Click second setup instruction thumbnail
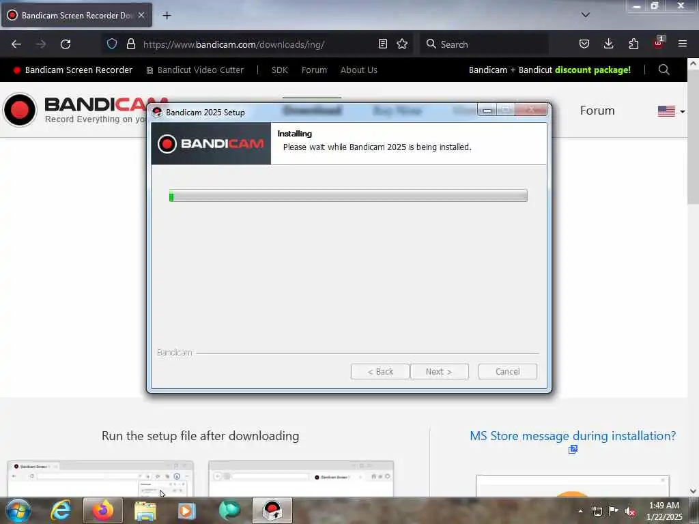Screen dimensions: 699x524 click(301, 478)
